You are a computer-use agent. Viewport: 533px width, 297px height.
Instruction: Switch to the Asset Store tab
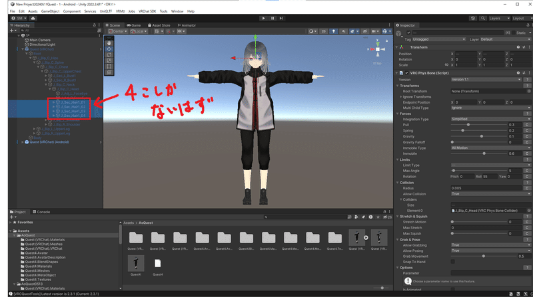coord(159,25)
